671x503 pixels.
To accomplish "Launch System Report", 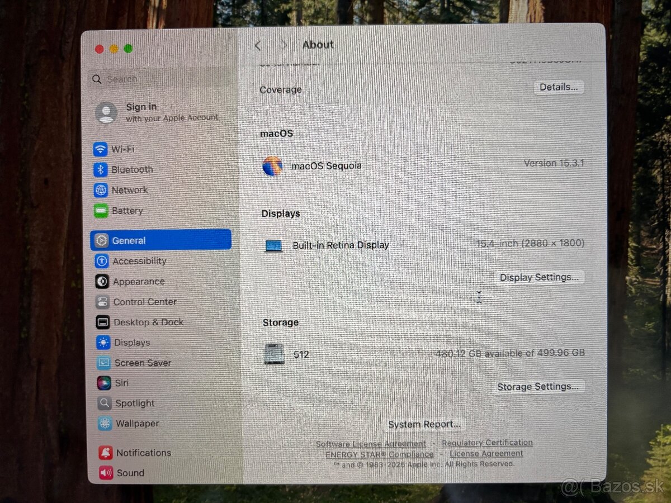I will point(423,424).
